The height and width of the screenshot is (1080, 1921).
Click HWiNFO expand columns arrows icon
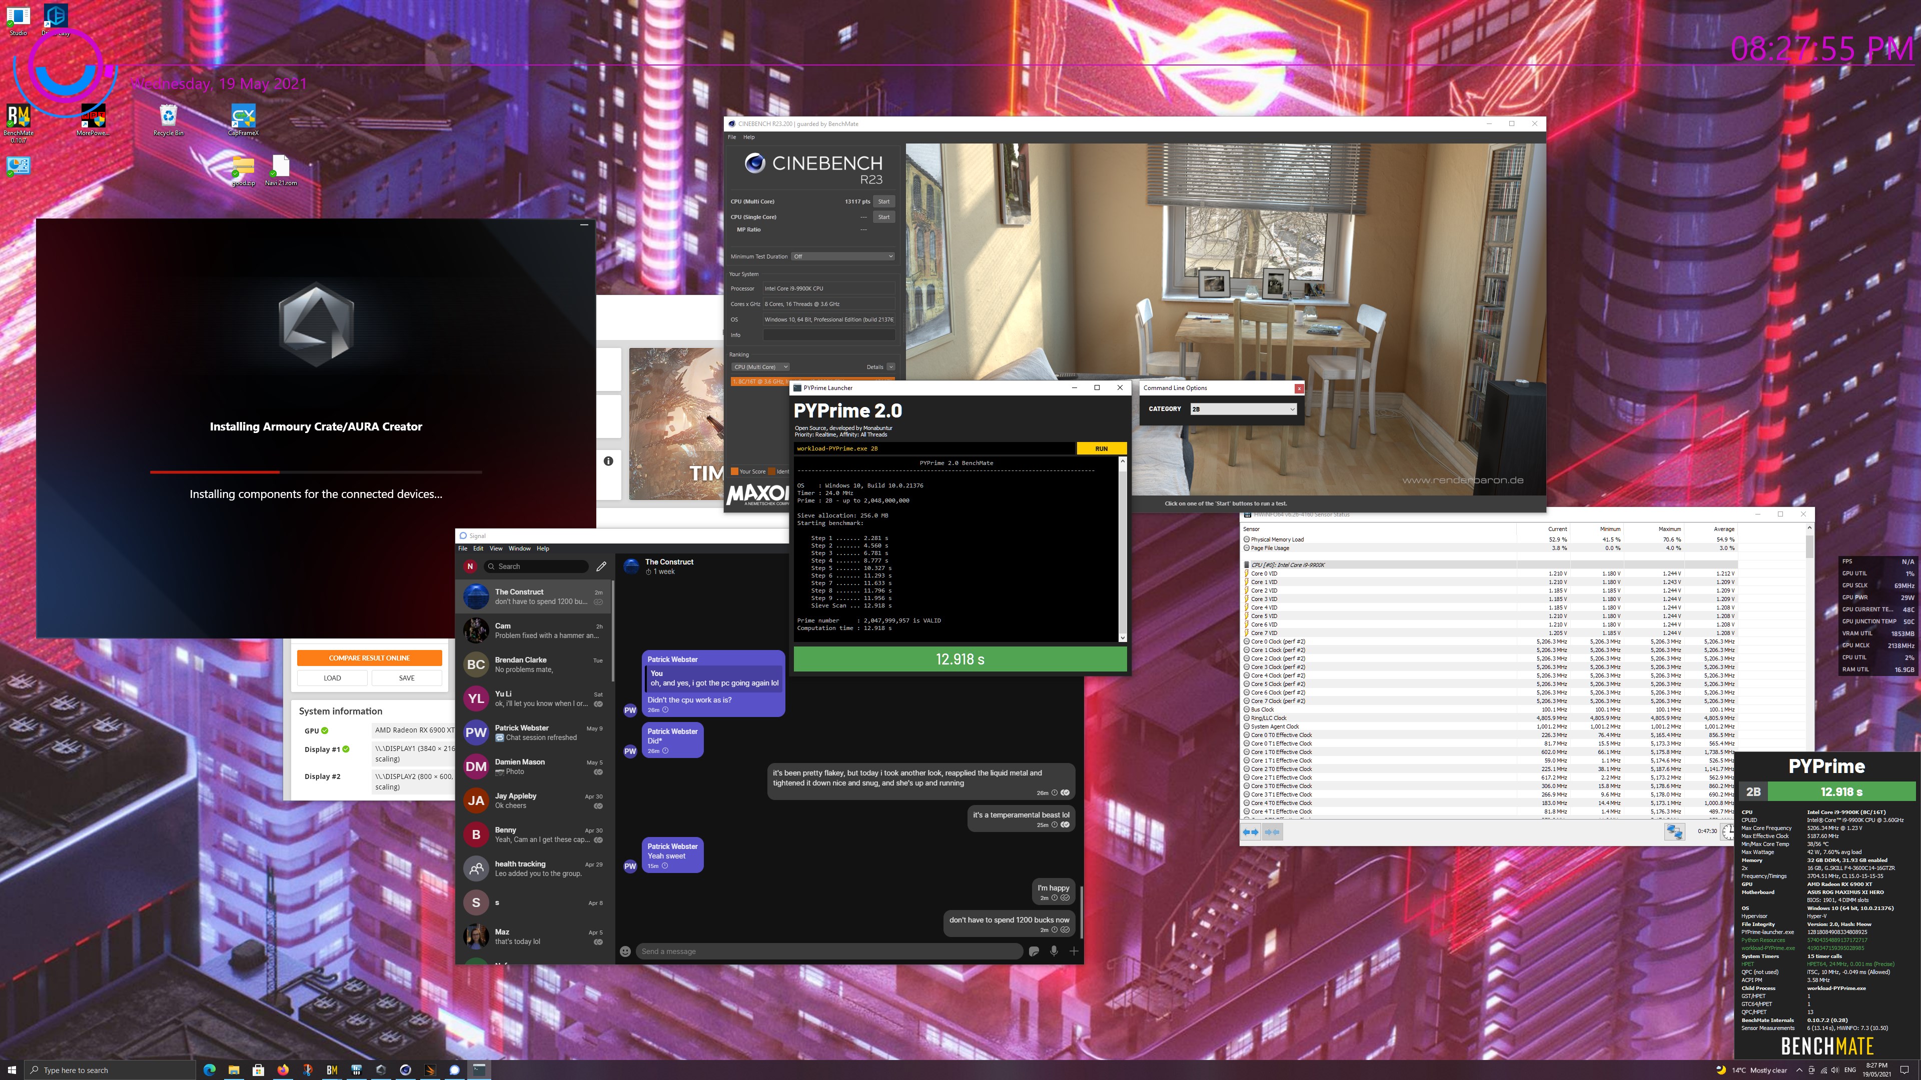pyautogui.click(x=1251, y=832)
